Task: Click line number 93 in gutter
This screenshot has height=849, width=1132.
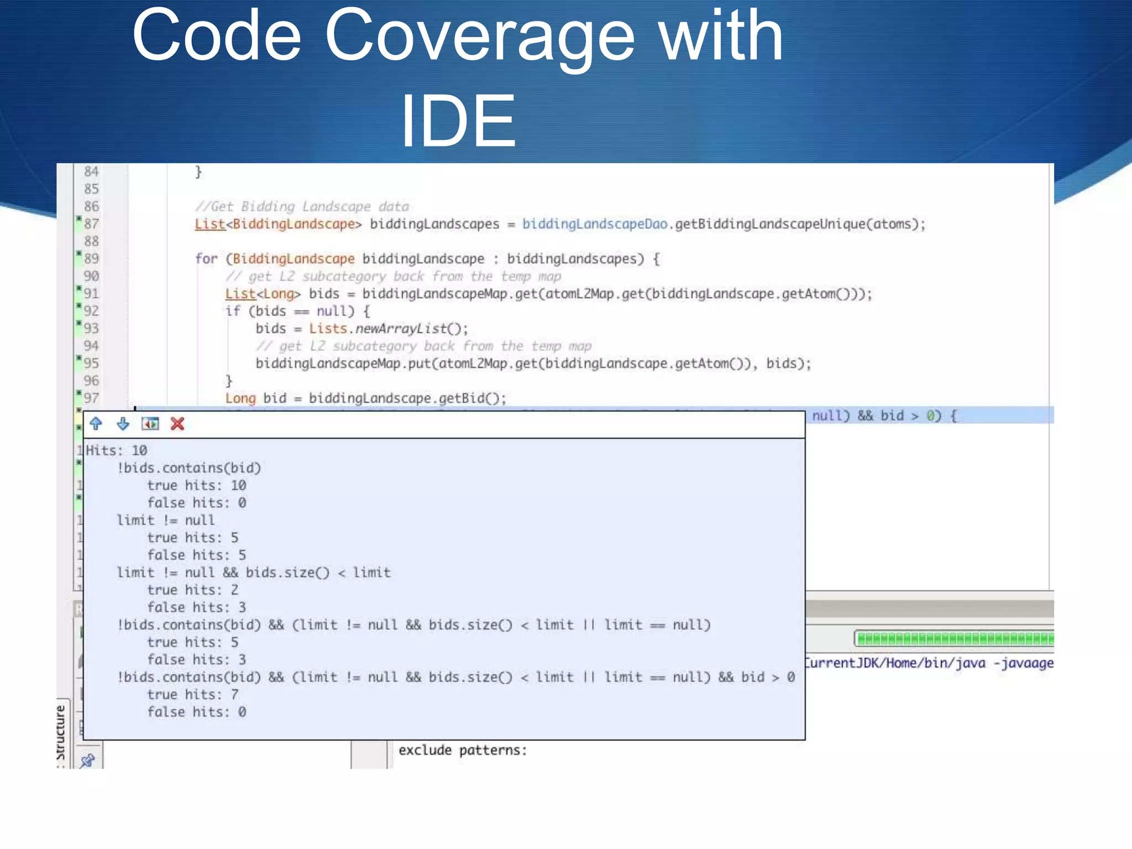Action: click(x=91, y=328)
